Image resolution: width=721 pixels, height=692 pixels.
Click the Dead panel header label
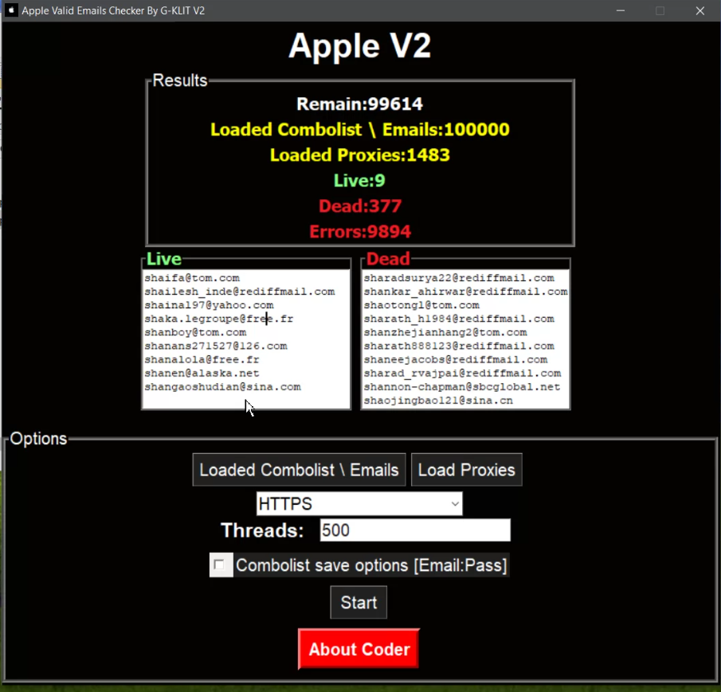(x=387, y=258)
